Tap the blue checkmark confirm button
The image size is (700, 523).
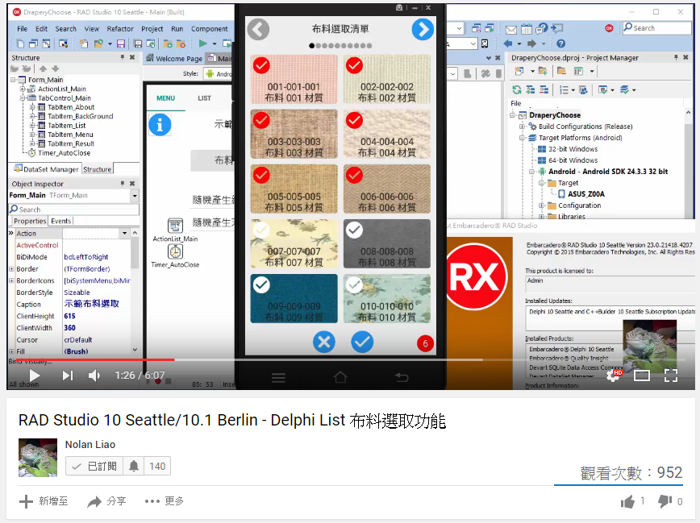[x=362, y=342]
